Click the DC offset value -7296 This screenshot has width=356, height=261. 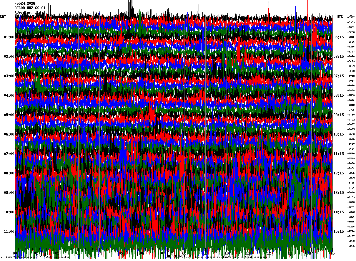pos(351,246)
